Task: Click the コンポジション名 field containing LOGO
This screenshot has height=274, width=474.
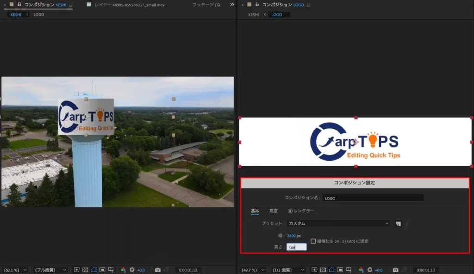Action: click(373, 198)
